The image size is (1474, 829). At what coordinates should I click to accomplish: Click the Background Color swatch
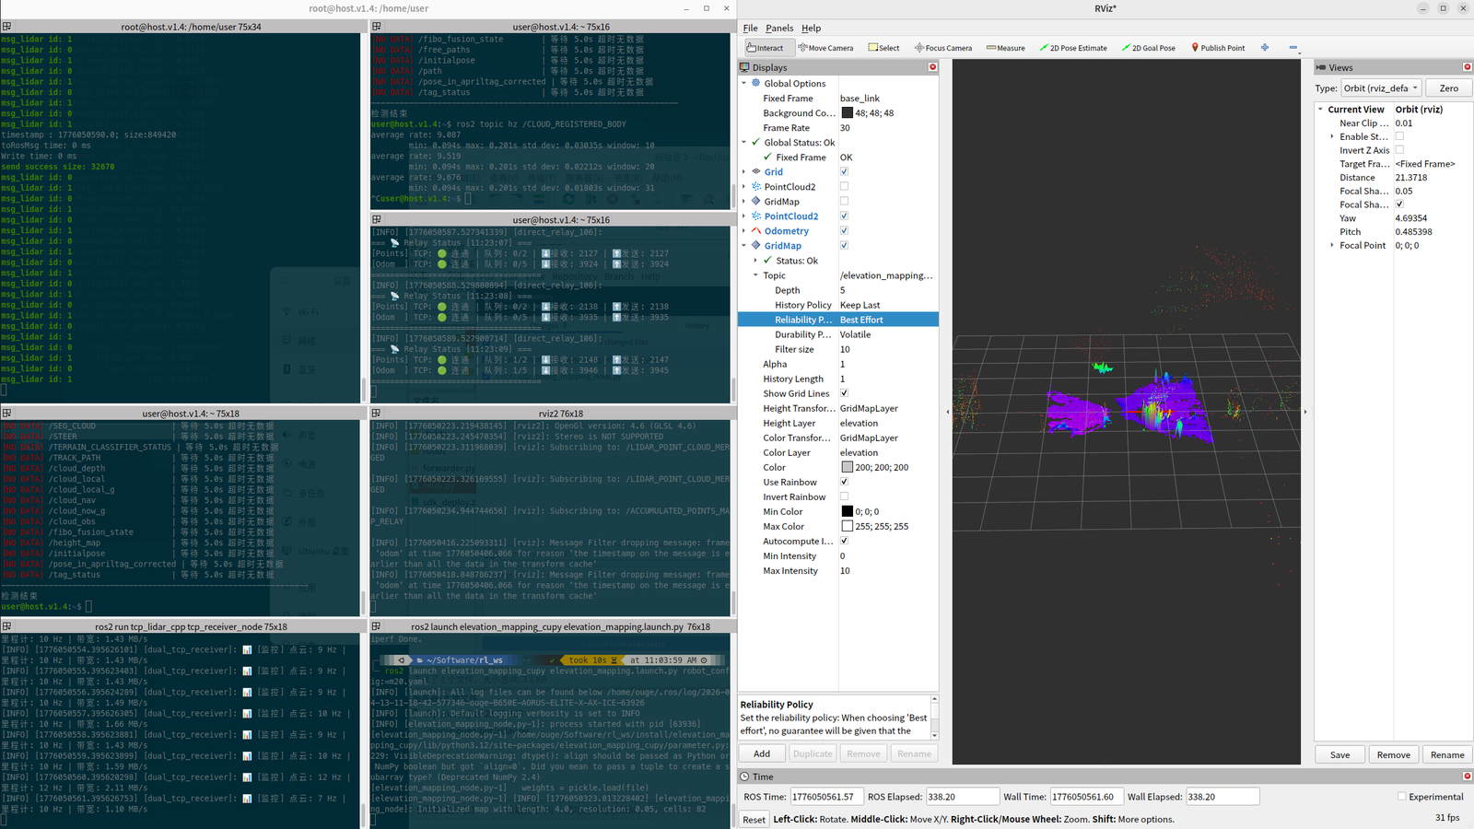(847, 113)
